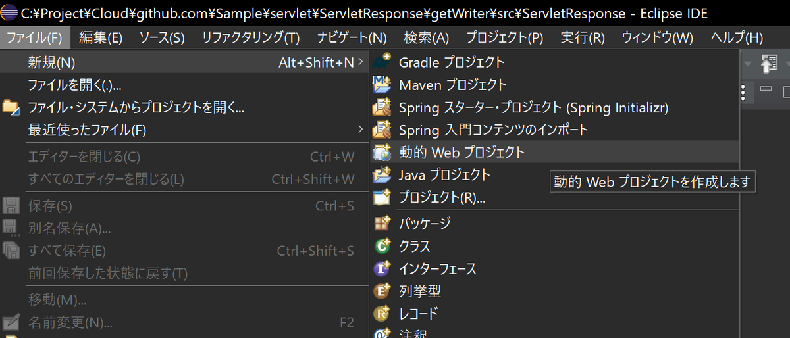Create a 動的 Web プロジェクト
The image size is (790, 338).
pyautogui.click(x=554, y=153)
